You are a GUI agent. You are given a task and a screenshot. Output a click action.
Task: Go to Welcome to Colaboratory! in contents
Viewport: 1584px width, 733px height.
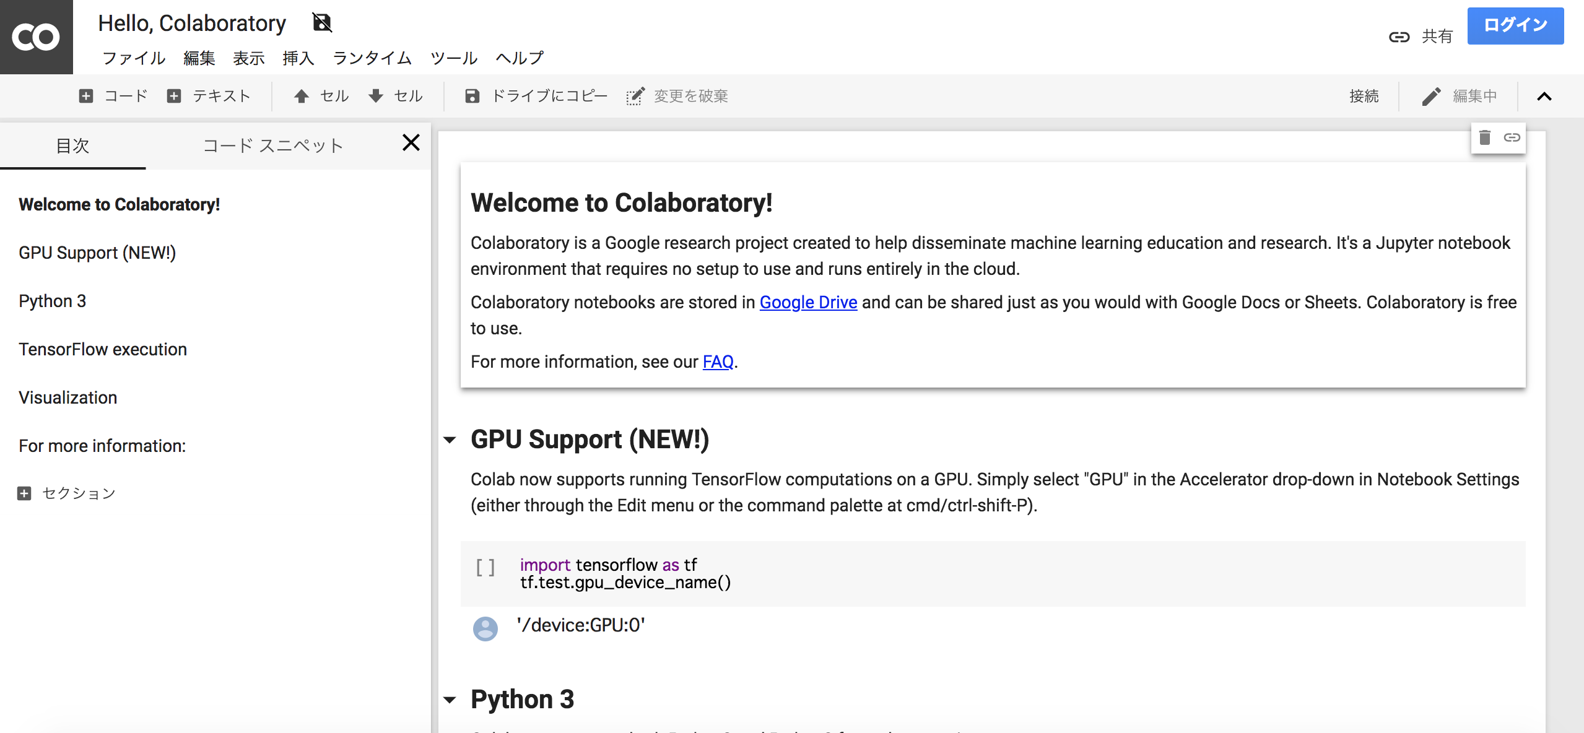tap(119, 204)
